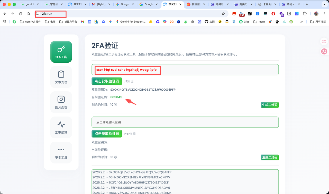
Task: Open 图片处理 image tool
Action: point(61,102)
